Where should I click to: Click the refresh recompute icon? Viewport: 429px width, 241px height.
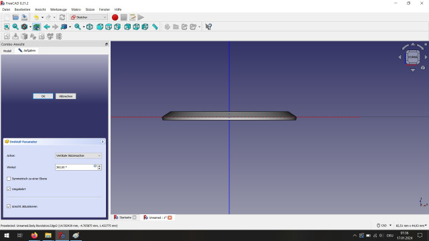[x=62, y=17]
